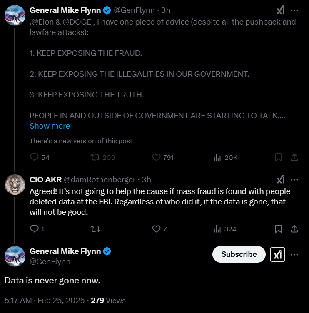Open Grok icon on top post
The image size is (309, 313).
281,10
